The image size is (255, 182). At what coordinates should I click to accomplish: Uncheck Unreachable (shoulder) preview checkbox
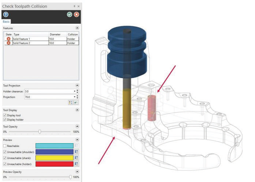pyautogui.click(x=5, y=152)
